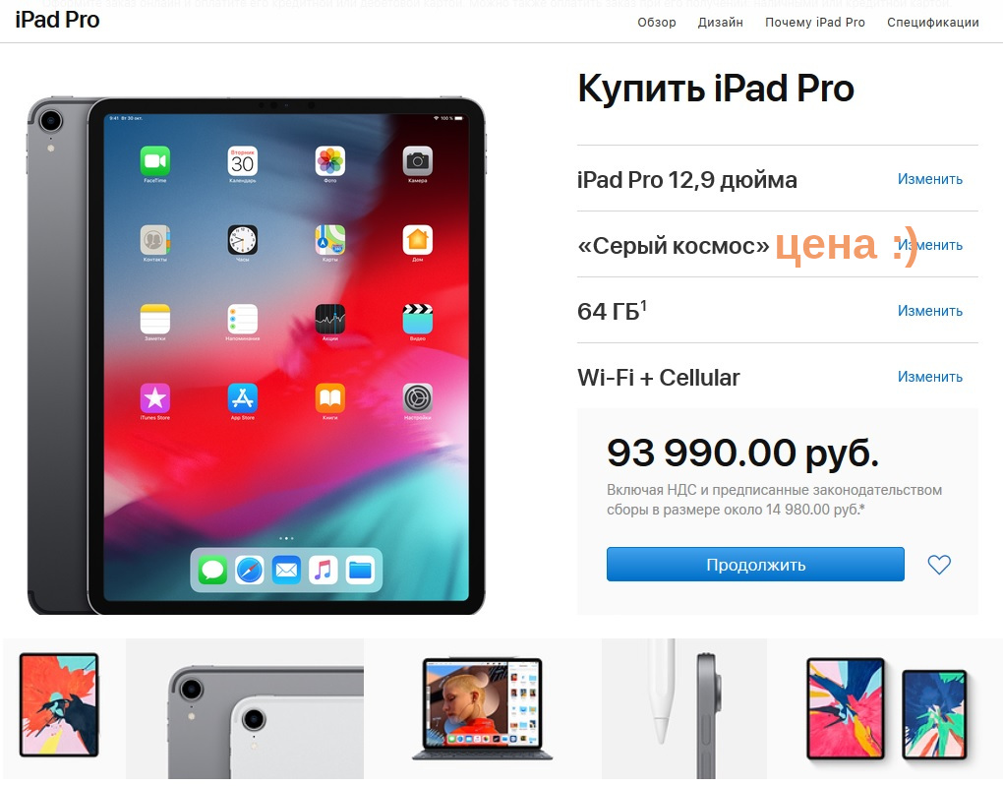Open the Спецификации tab

(932, 23)
